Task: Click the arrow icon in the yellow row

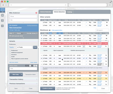Action: (41, 79)
